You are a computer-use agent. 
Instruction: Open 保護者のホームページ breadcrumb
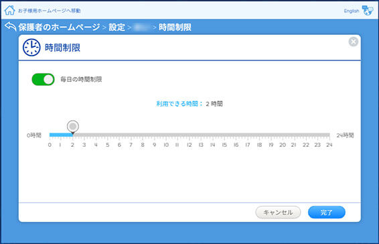tap(59, 27)
